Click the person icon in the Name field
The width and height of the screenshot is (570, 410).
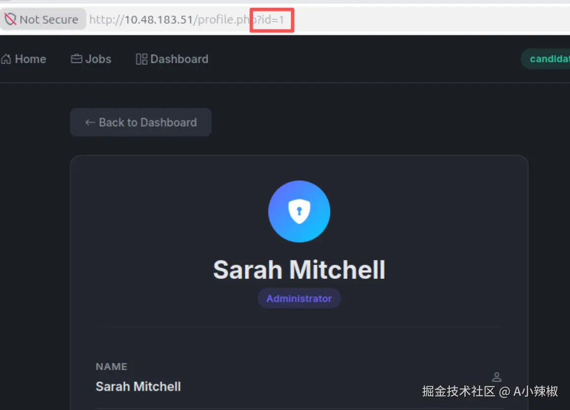[497, 377]
